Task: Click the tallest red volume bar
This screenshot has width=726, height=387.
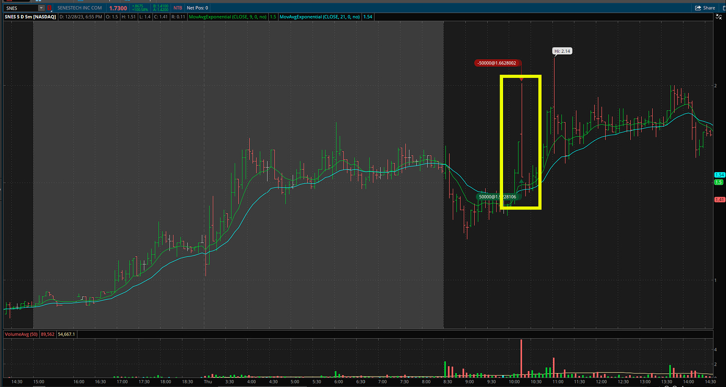Action: (521, 358)
